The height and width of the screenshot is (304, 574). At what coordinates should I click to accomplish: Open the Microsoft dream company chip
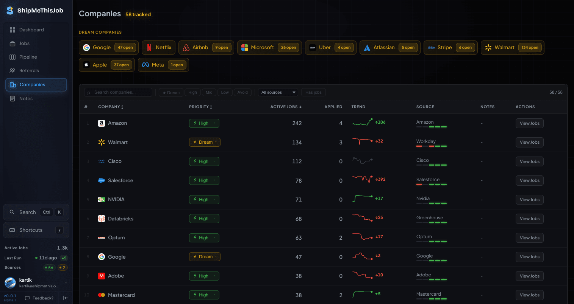[269, 48]
